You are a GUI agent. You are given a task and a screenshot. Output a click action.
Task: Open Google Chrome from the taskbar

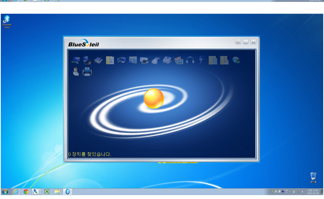[26, 192]
